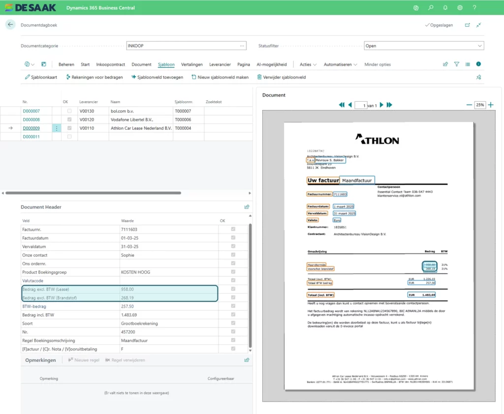
Task: Click Regel verwijderen in Opmerkingen
Action: point(125,360)
